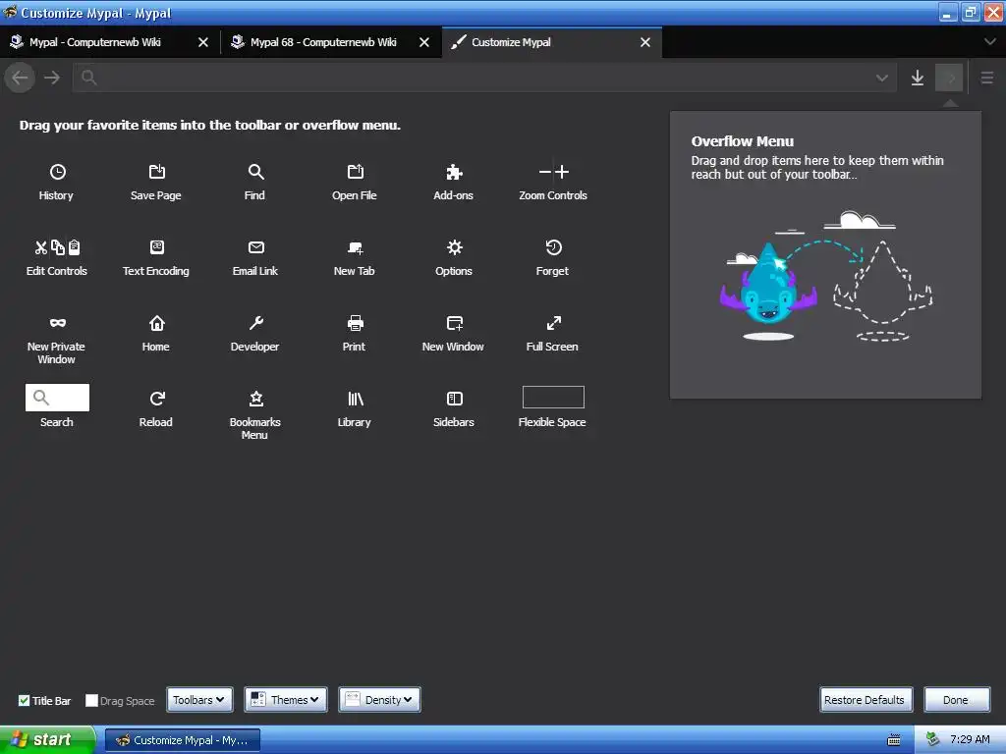
Task: Click the New Tab icon
Action: [x=355, y=247]
